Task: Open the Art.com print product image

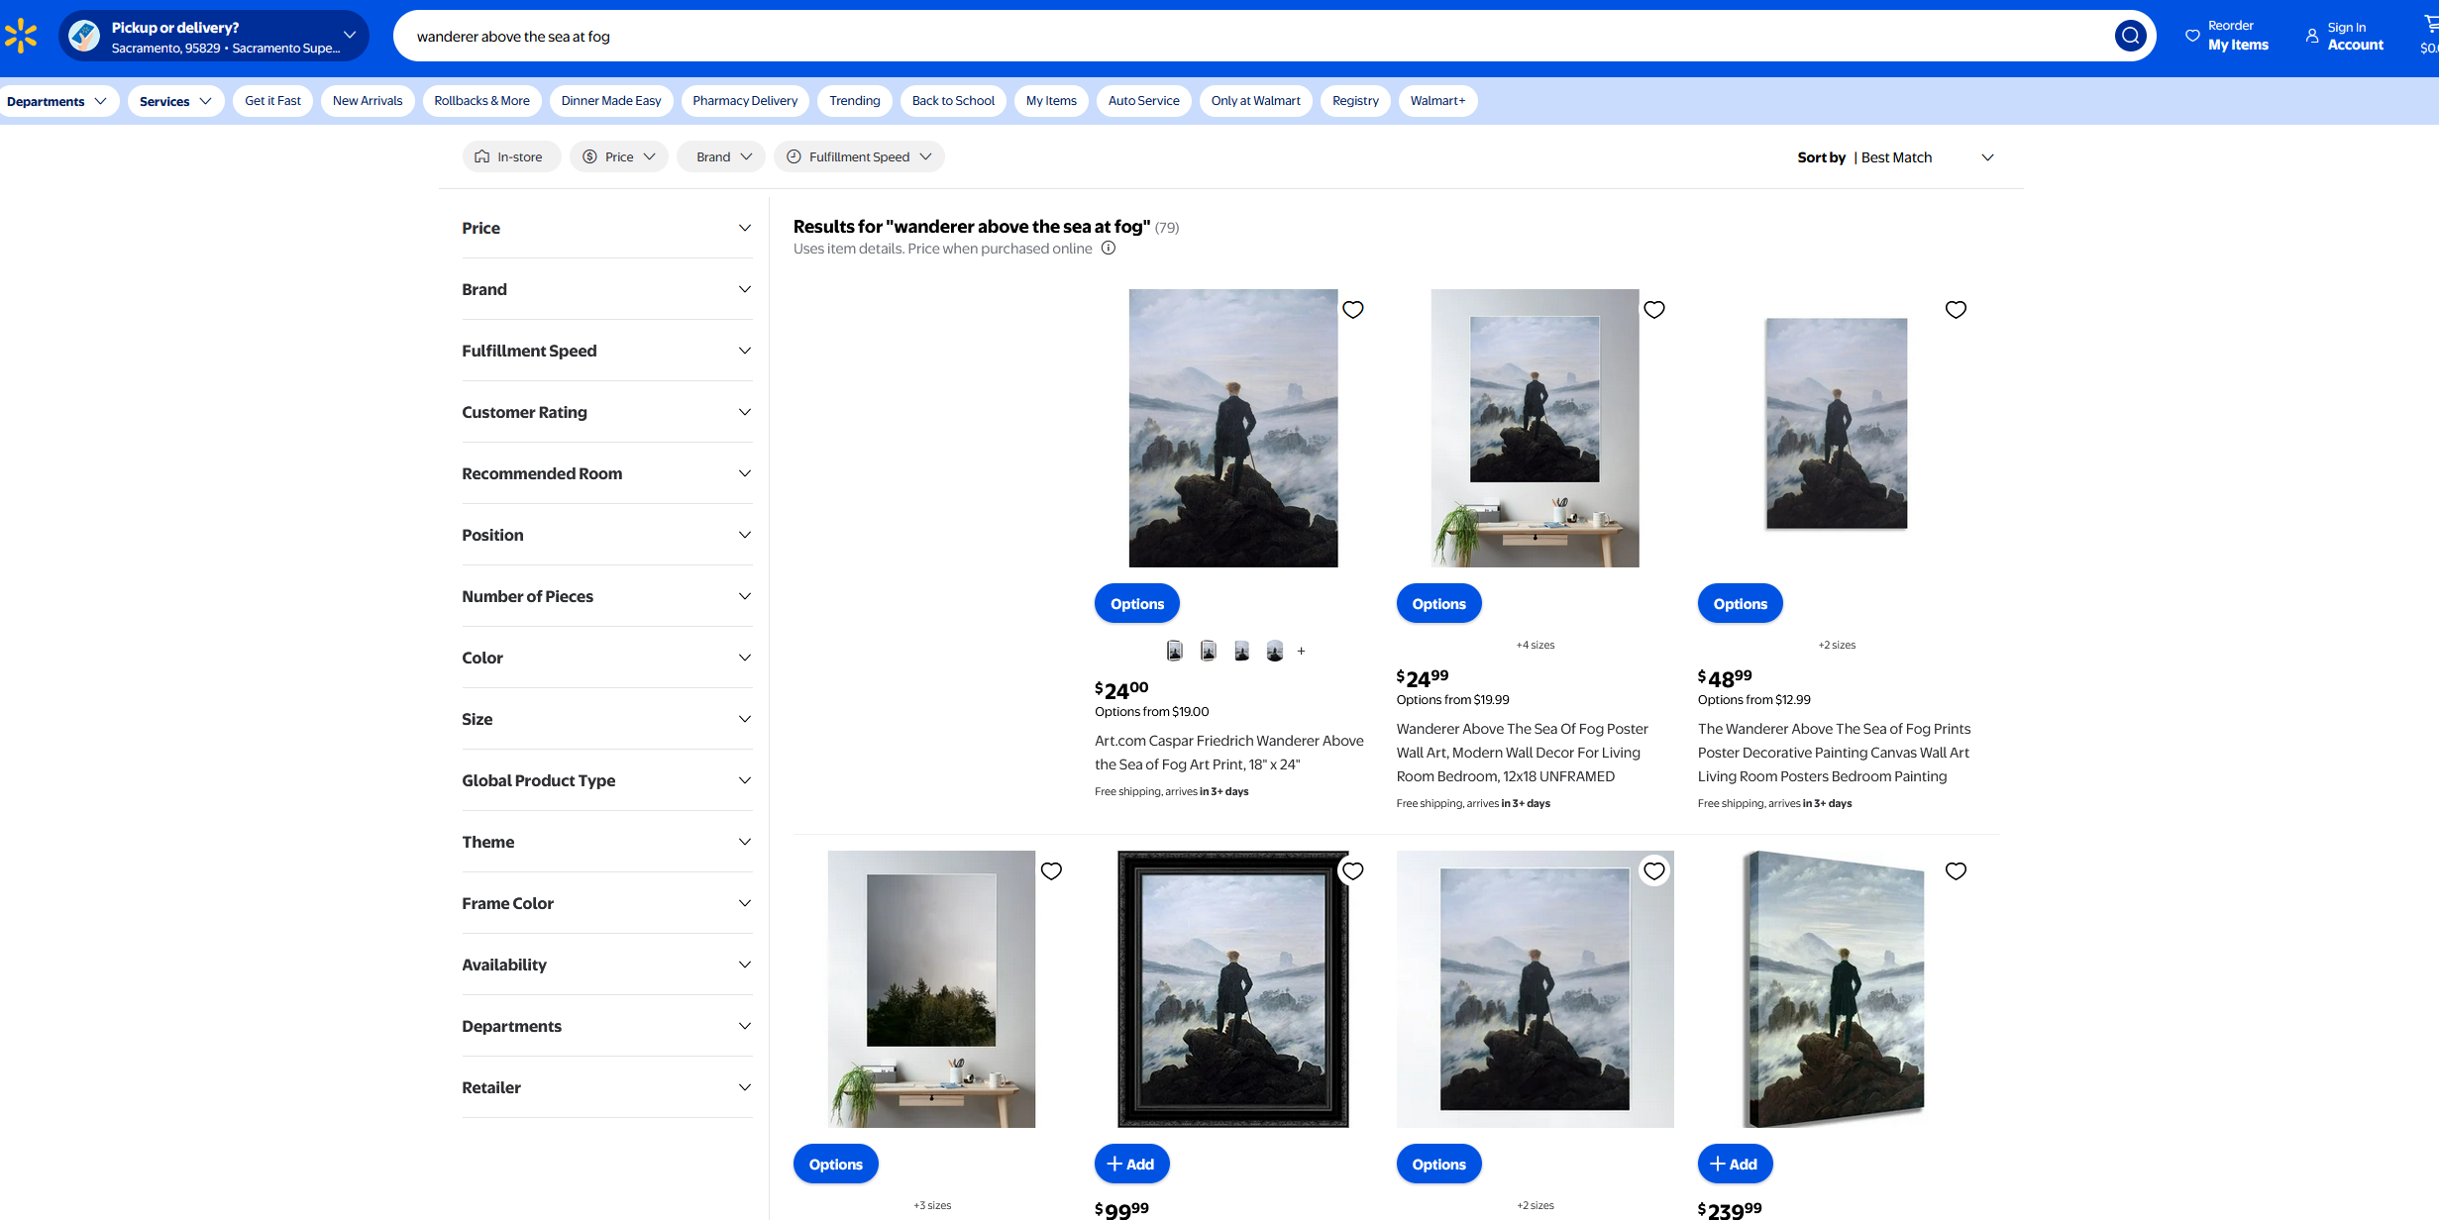Action: 1233,428
